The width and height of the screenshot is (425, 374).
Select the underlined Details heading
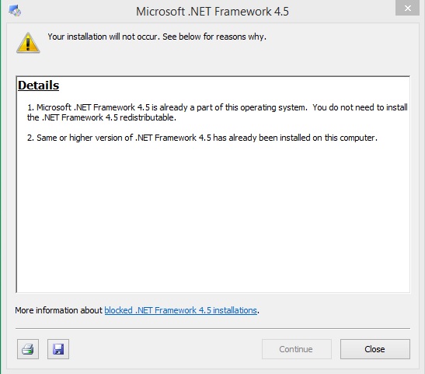(x=39, y=86)
